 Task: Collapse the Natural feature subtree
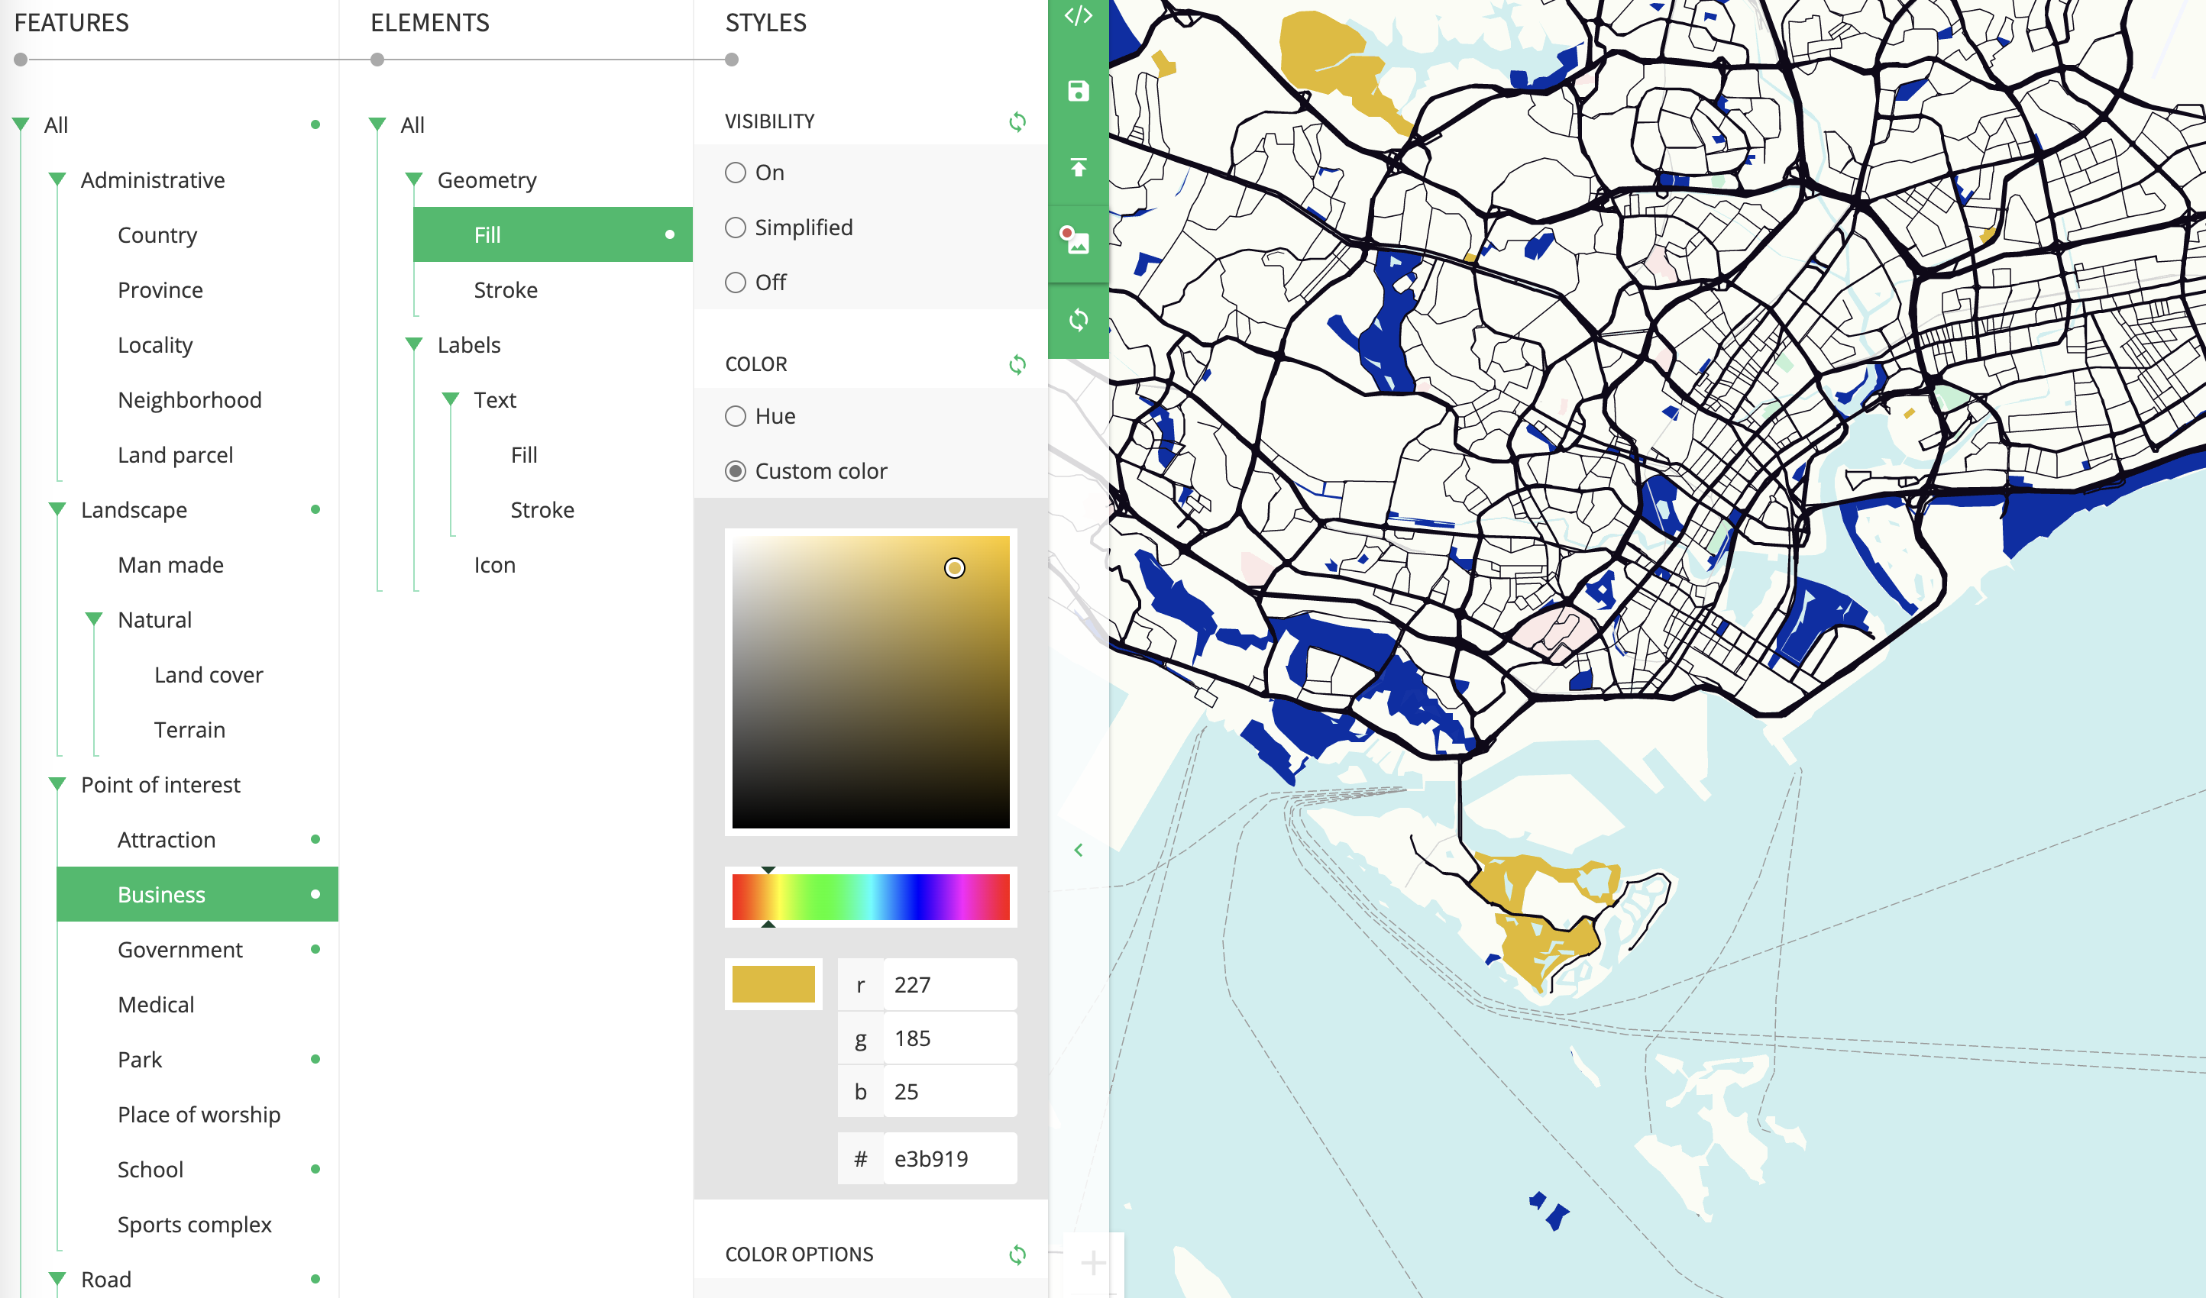pyautogui.click(x=94, y=620)
